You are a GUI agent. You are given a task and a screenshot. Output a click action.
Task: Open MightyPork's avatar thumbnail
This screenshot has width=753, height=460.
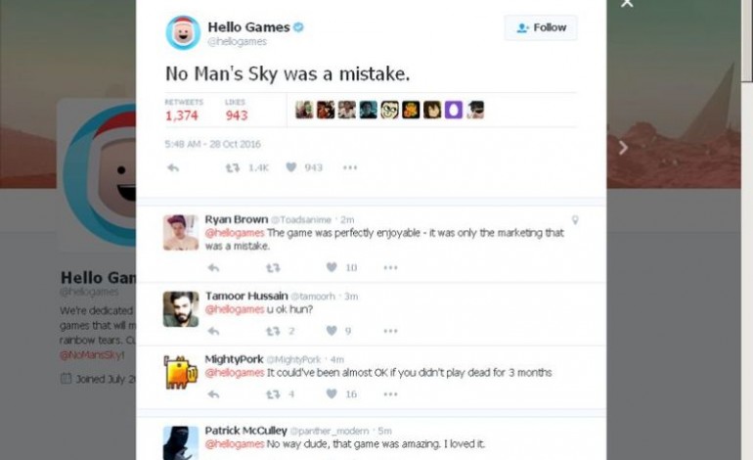pos(181,372)
